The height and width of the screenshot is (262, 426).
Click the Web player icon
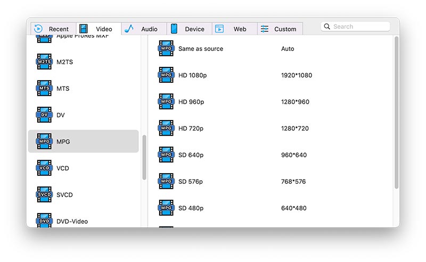(219, 29)
